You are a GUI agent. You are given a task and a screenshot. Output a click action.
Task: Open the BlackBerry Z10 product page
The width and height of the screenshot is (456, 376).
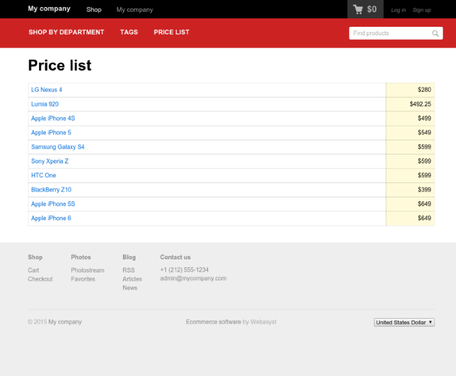click(x=51, y=190)
